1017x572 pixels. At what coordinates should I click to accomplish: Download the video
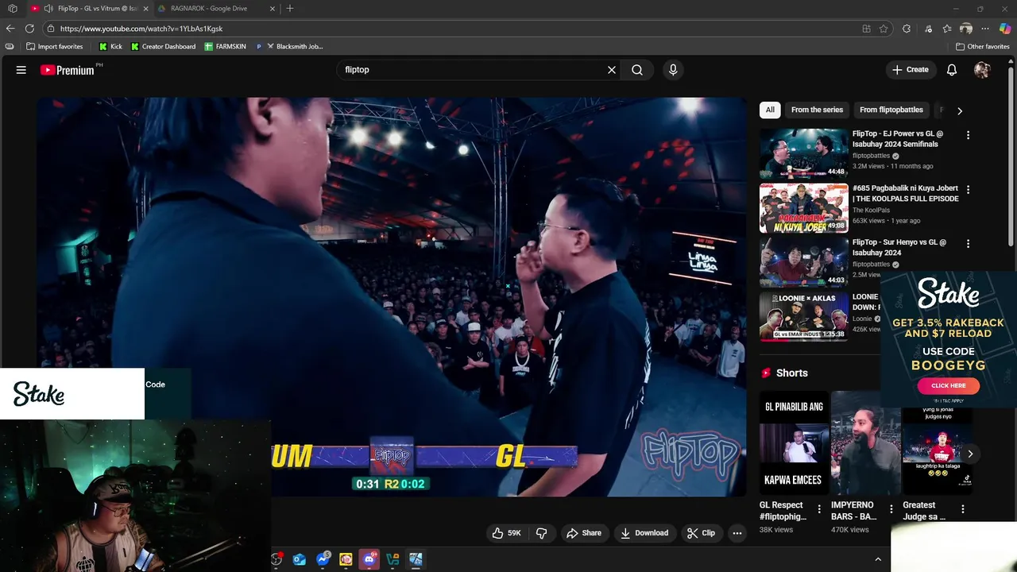click(x=644, y=533)
